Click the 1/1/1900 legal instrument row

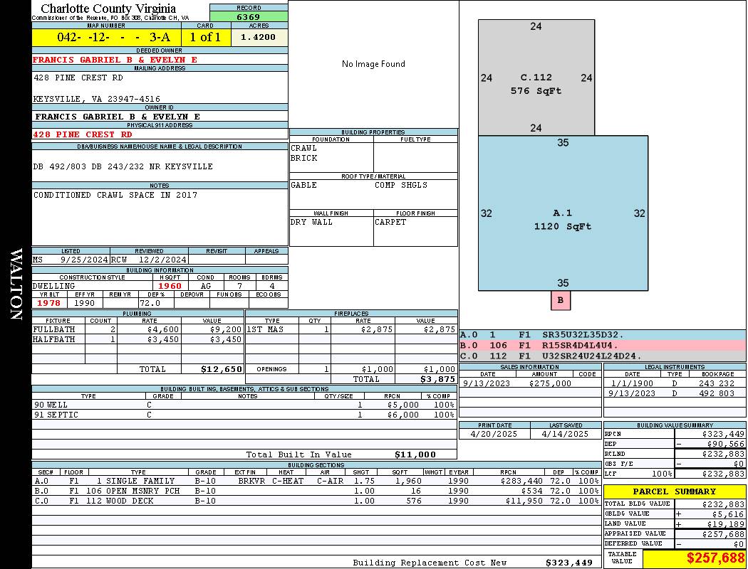(674, 383)
